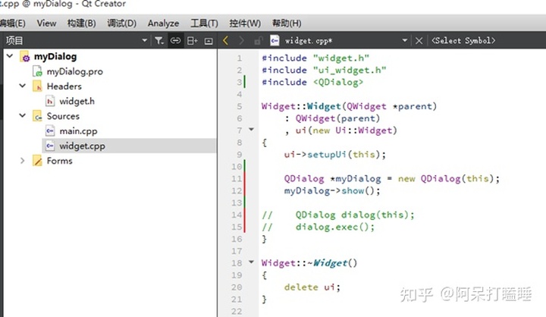This screenshot has width=546, height=317.
Task: Fold the code block at line 7
Action: click(x=251, y=129)
